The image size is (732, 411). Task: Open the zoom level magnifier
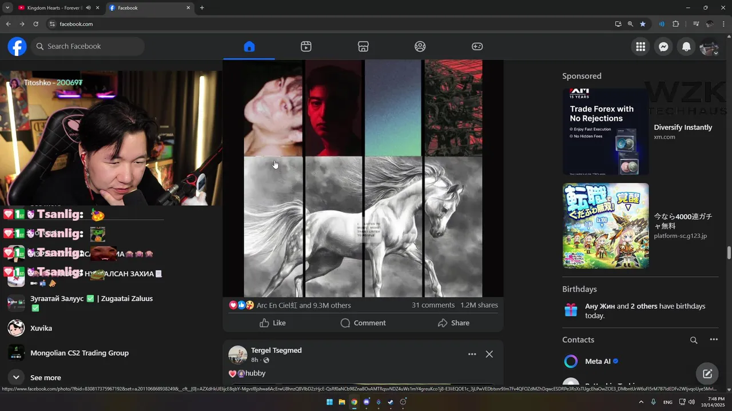pyautogui.click(x=630, y=24)
